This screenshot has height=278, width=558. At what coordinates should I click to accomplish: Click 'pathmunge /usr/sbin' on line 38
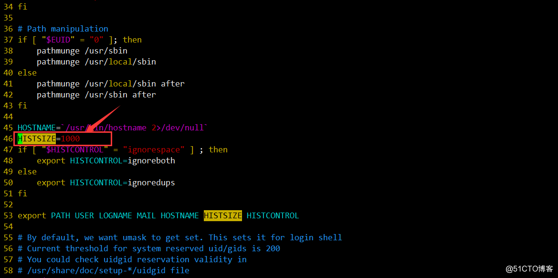point(82,51)
